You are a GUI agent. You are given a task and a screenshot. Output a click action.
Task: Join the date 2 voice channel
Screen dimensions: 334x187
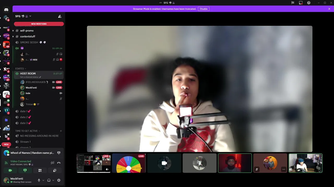[39, 117]
